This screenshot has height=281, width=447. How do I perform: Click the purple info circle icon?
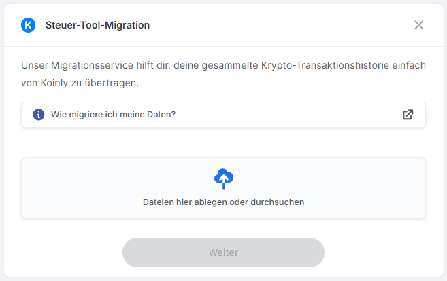(x=39, y=115)
